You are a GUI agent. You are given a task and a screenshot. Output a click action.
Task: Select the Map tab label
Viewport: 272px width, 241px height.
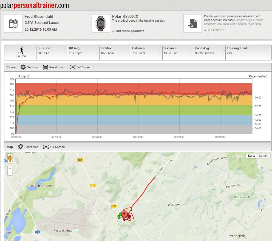click(10, 147)
